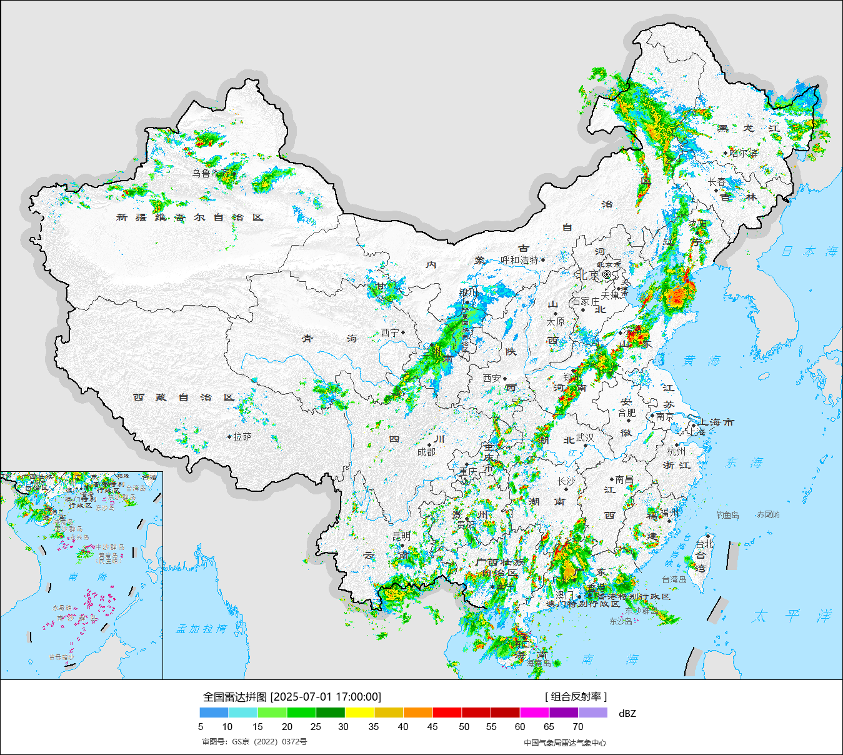The image size is (843, 755).
Task: Click the light blue 5 dBZ legend swatch
Action: pos(214,712)
